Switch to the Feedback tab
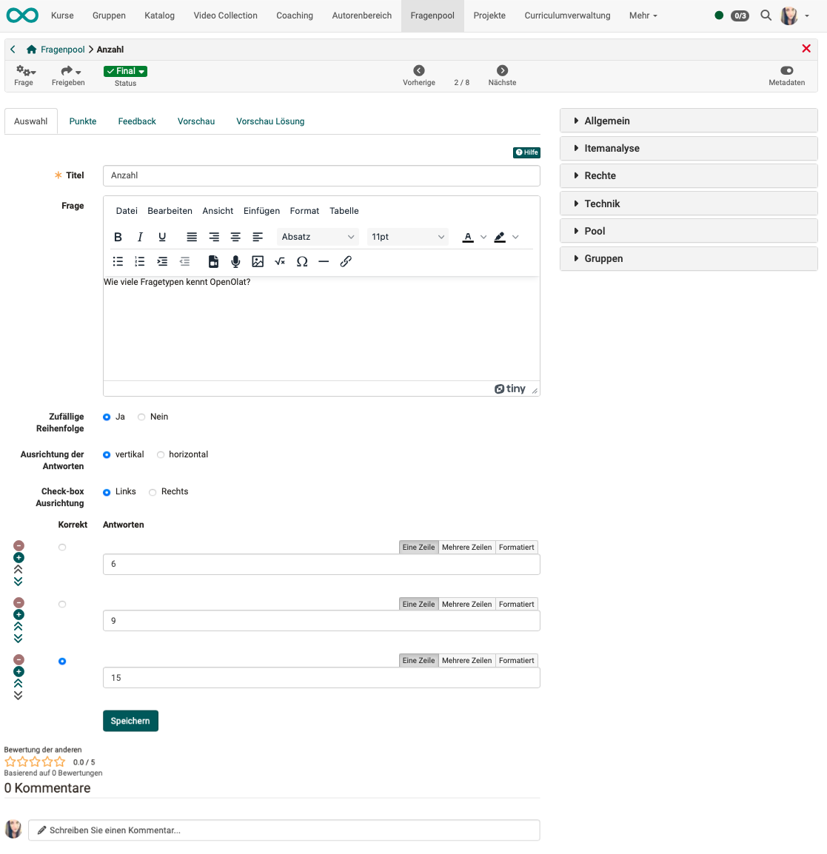Viewport: 827px width, 854px height. (x=137, y=121)
